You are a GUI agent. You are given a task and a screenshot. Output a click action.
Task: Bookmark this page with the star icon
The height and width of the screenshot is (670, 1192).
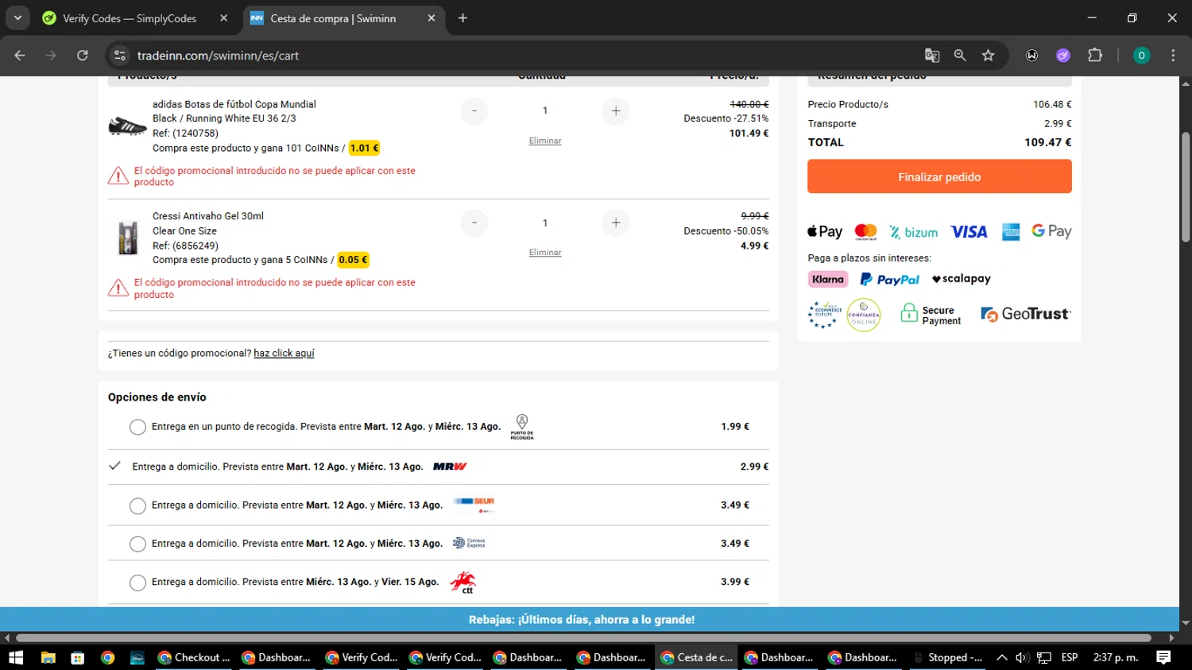pyautogui.click(x=988, y=56)
